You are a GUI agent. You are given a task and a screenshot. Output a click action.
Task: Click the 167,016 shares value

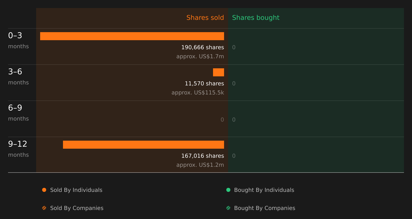pos(203,156)
